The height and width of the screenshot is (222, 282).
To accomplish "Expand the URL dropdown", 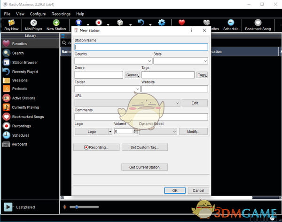I will coord(177,103).
